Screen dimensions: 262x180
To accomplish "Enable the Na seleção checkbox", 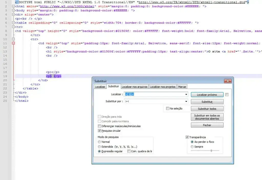I will pos(168,108).
